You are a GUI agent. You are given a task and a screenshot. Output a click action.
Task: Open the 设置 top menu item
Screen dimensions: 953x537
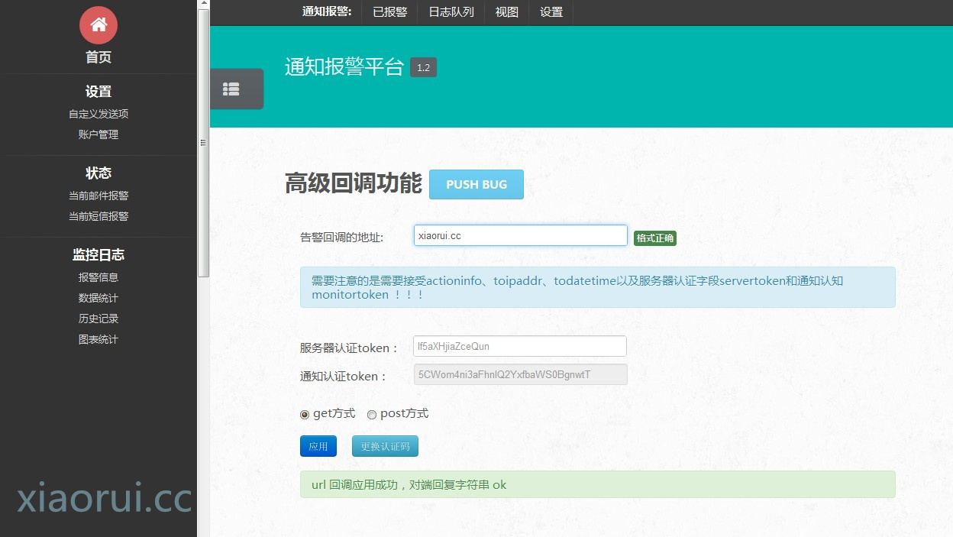click(x=551, y=12)
